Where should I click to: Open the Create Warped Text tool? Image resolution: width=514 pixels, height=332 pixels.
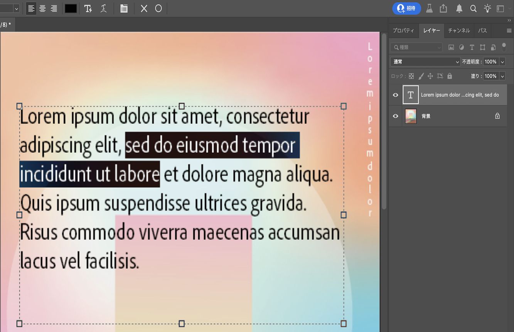pos(103,8)
